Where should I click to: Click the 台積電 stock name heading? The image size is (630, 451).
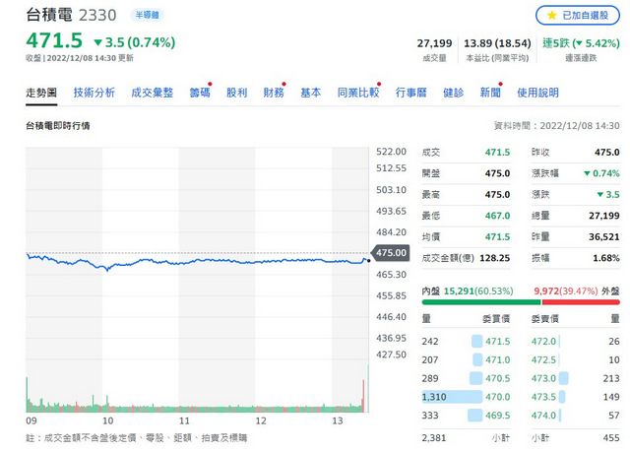(x=49, y=15)
